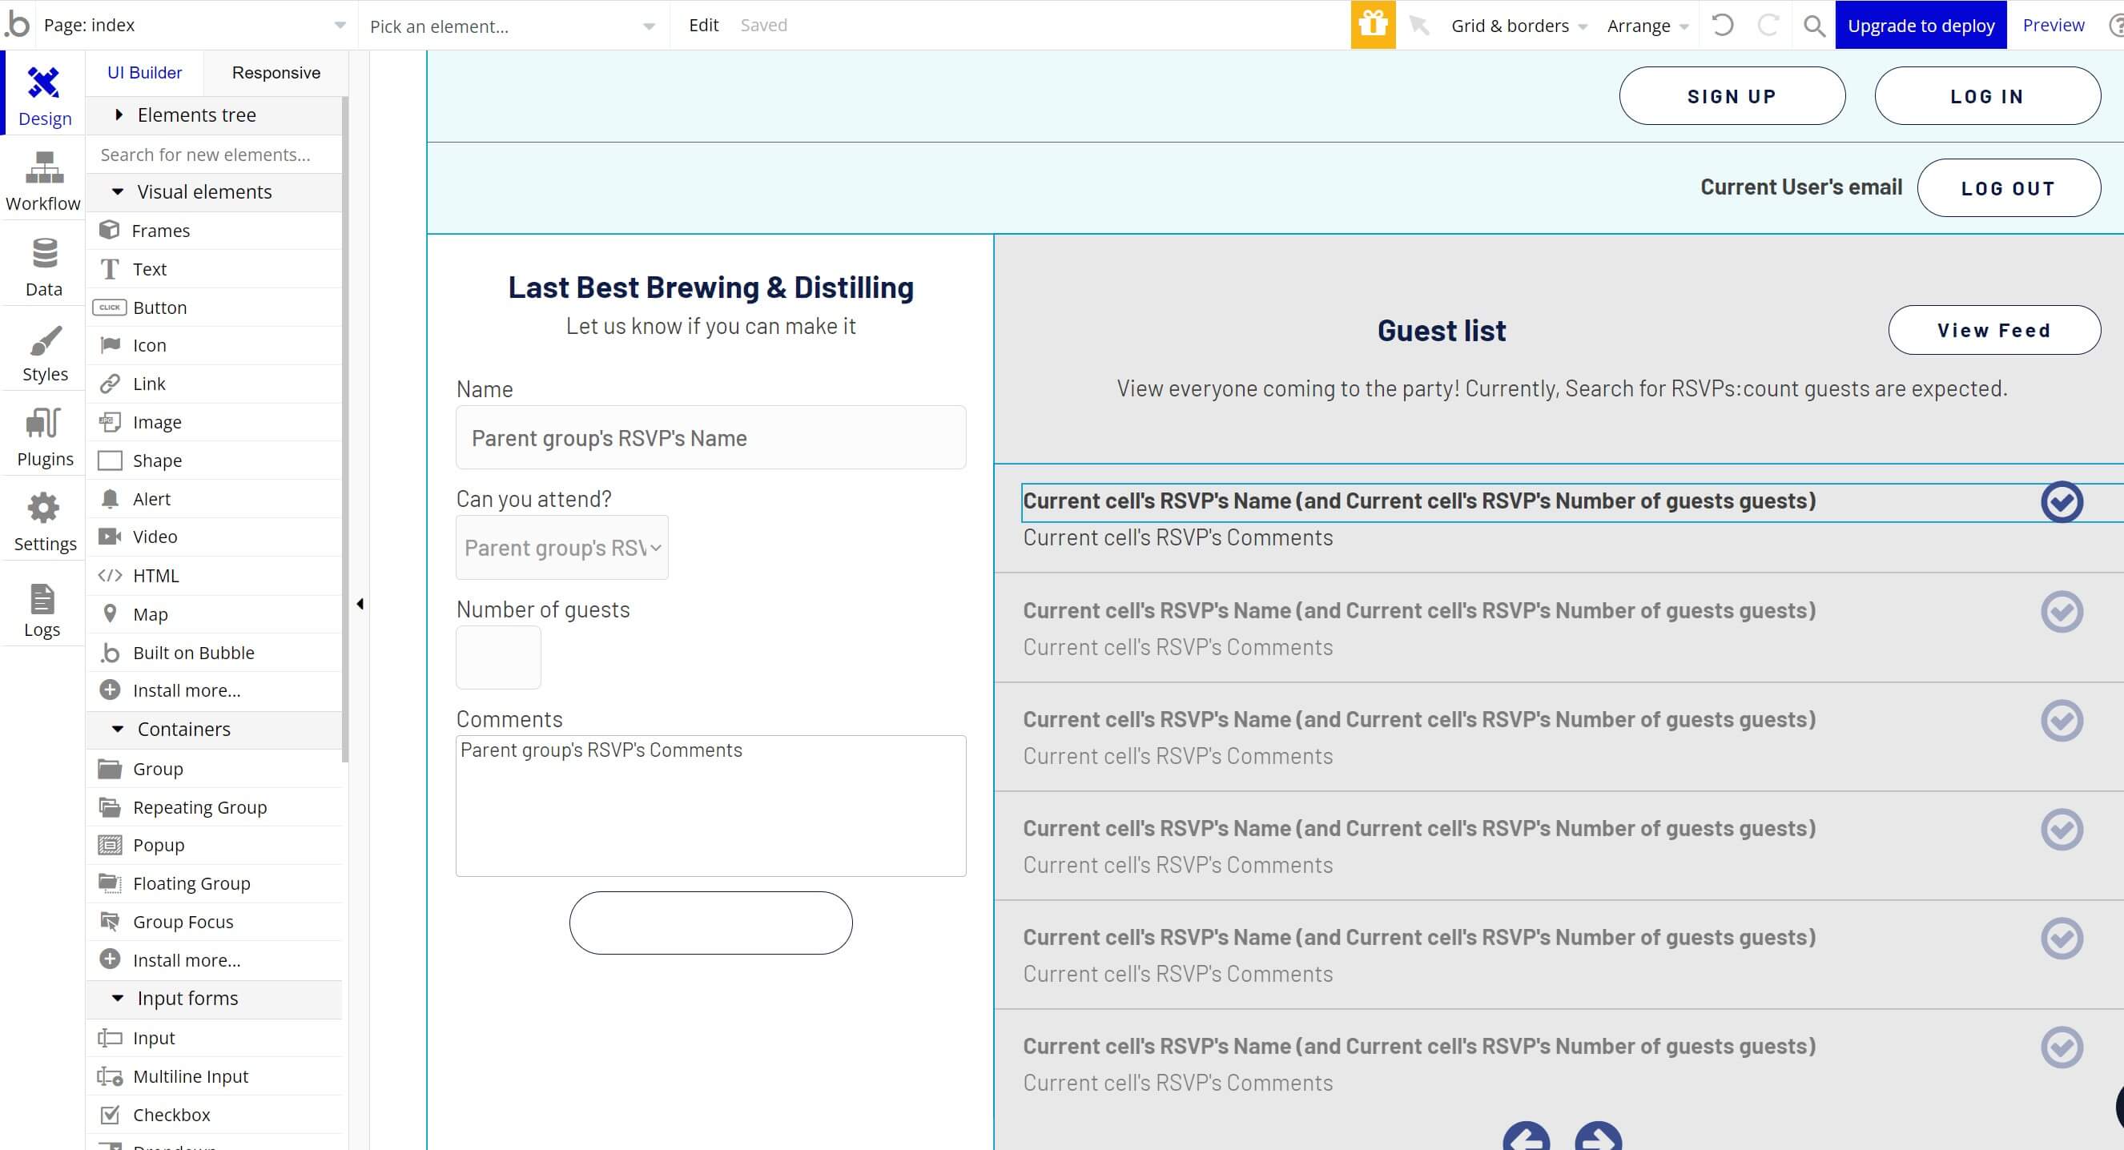This screenshot has width=2124, height=1150.
Task: Click Upgrade to deploy button
Action: (1921, 26)
